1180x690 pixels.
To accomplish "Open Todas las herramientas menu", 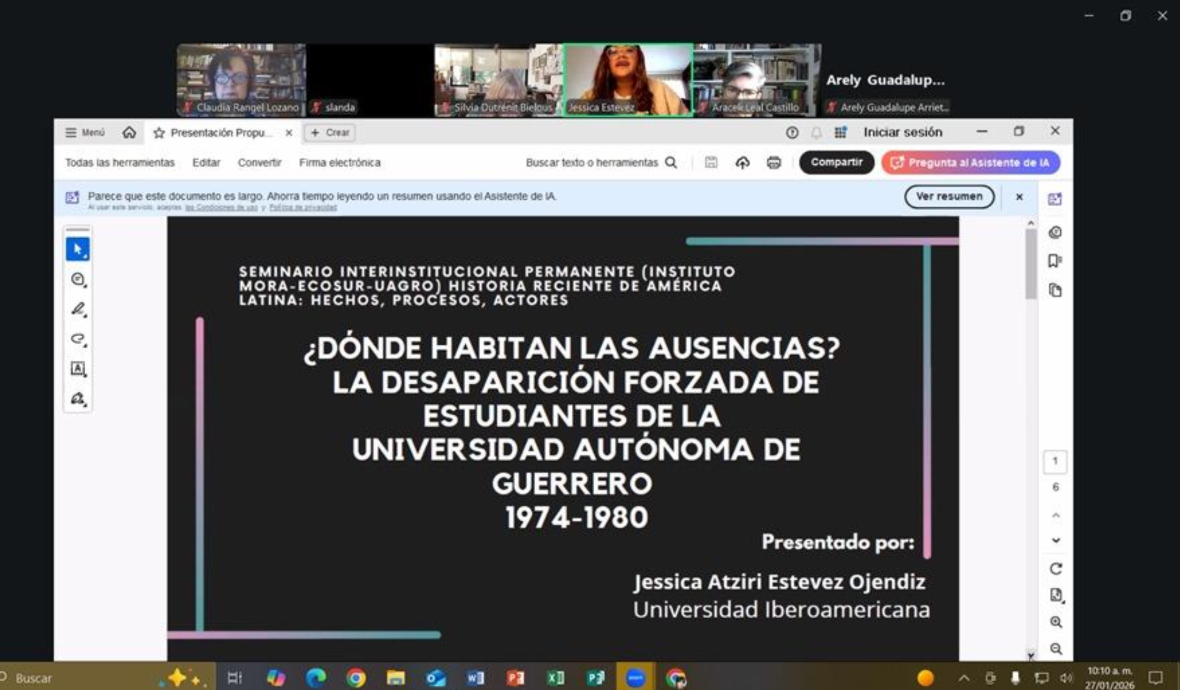I will click(x=120, y=163).
